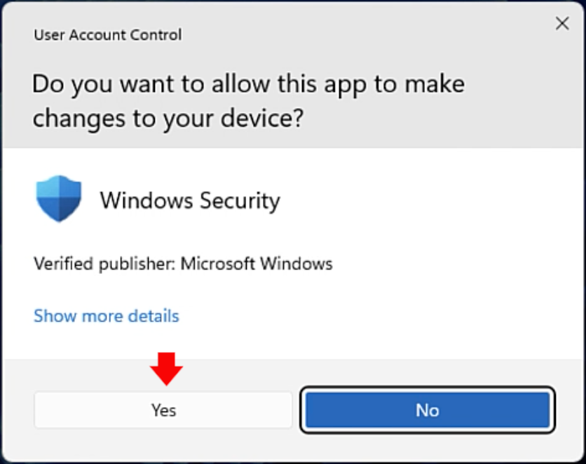Click the red downward arrow annotation

[x=166, y=369]
